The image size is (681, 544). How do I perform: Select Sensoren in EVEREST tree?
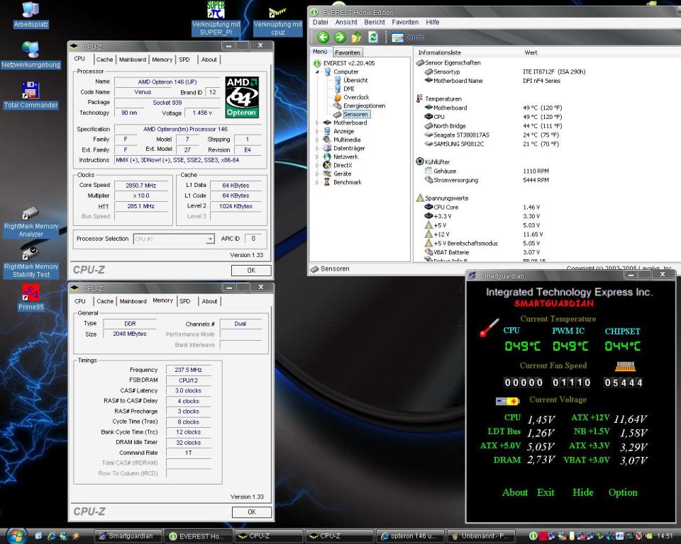point(355,115)
